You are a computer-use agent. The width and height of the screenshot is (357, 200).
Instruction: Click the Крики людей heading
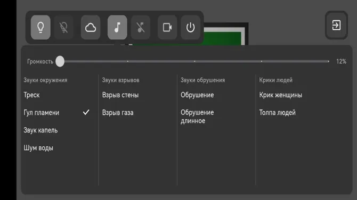coord(275,80)
